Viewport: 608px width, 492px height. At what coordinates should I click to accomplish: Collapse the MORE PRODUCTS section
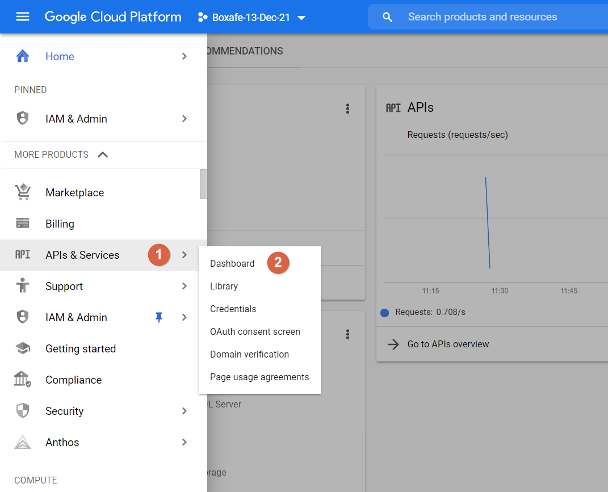(103, 154)
